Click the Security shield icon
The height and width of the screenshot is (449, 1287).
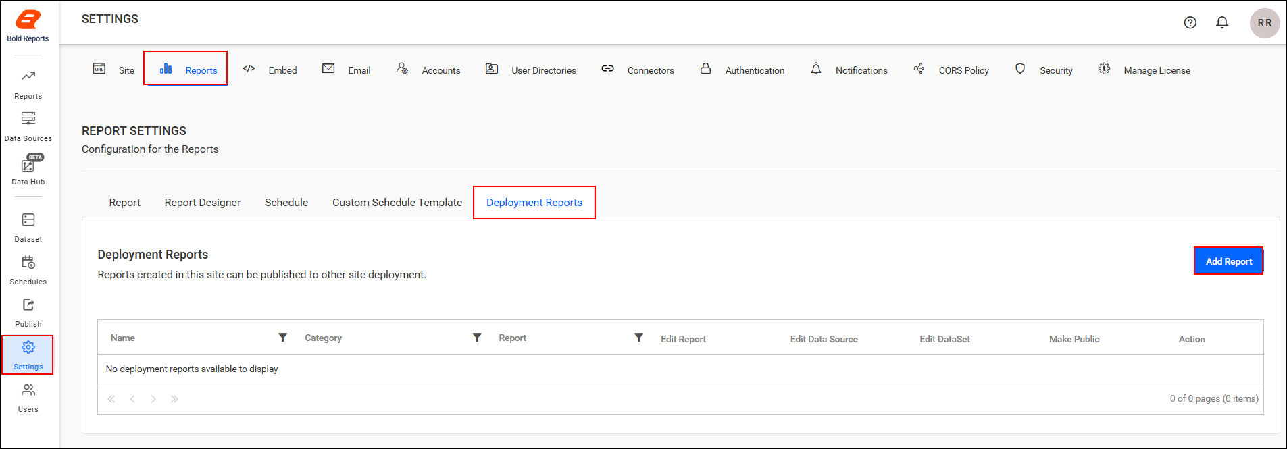(x=1020, y=68)
